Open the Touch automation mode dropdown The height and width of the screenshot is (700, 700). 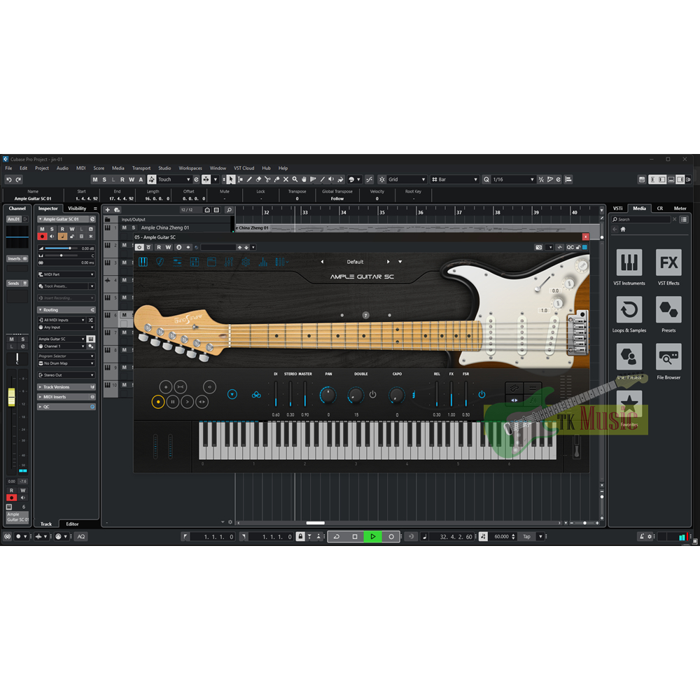coord(174,179)
